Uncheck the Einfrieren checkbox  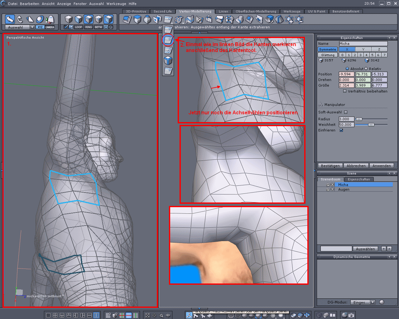point(341,130)
